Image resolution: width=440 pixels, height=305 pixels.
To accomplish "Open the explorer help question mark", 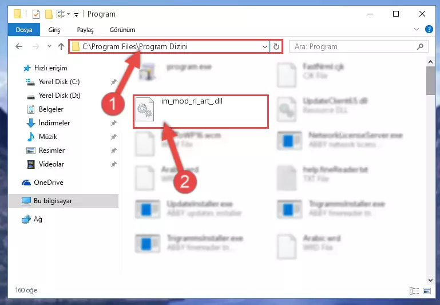I will click(x=429, y=29).
